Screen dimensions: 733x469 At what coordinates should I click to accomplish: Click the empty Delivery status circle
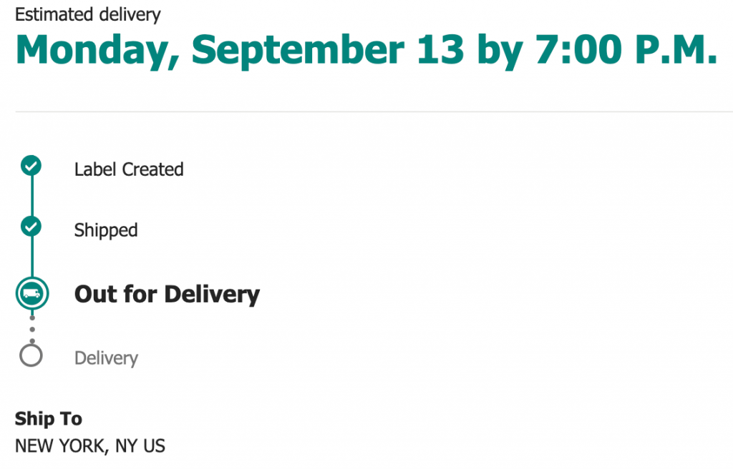point(31,355)
